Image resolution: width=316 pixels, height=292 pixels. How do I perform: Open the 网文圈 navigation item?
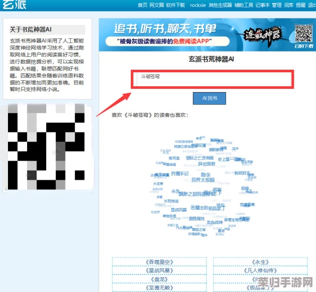click(156, 5)
